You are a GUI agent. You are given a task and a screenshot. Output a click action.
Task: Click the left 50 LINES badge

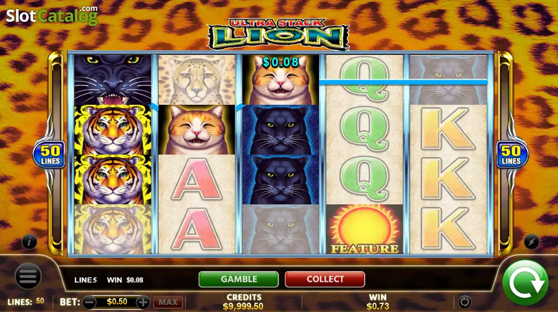[49, 155]
